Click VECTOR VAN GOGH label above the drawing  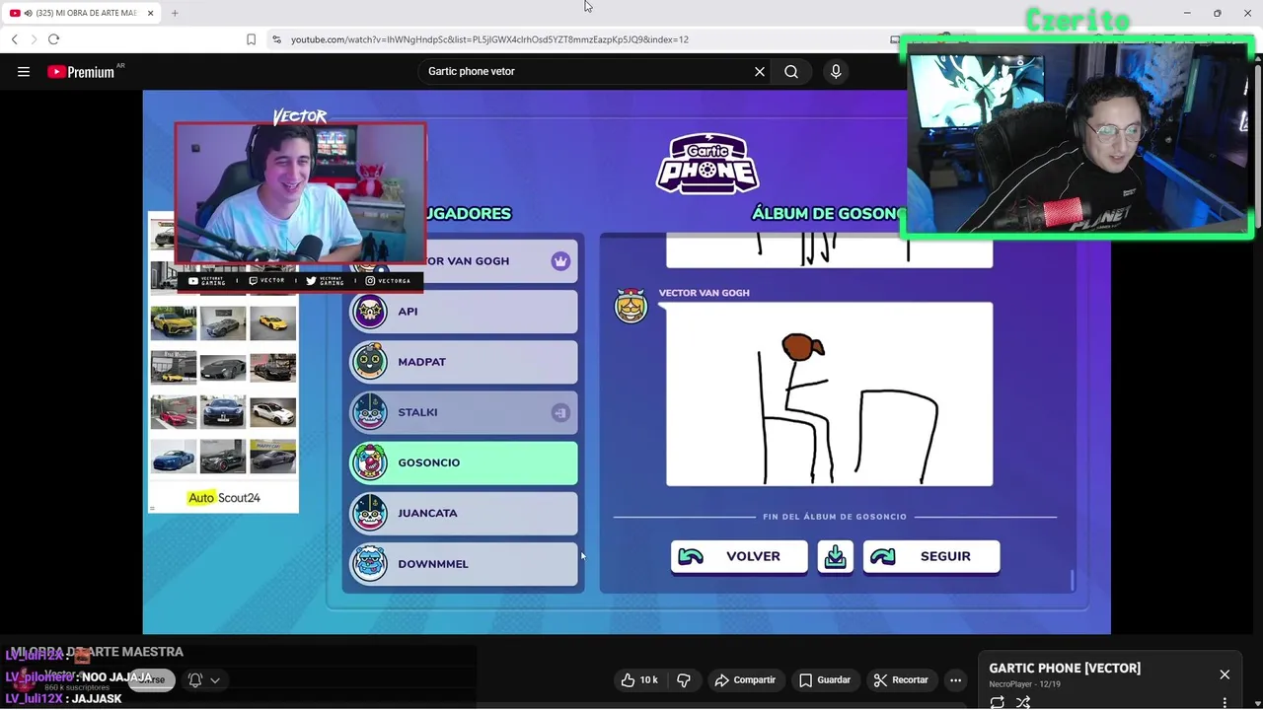click(x=704, y=293)
